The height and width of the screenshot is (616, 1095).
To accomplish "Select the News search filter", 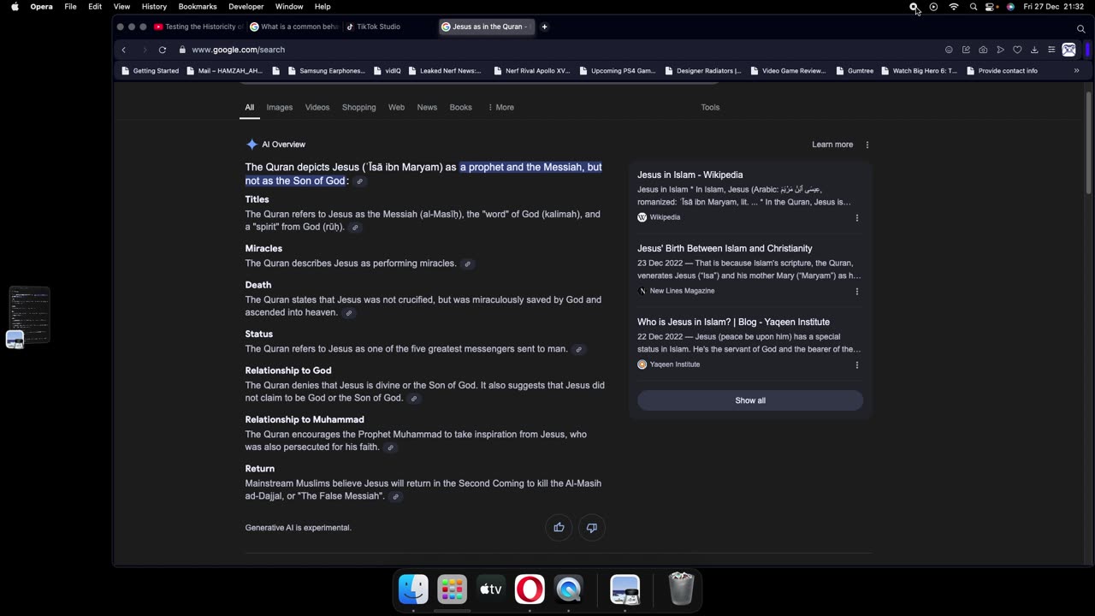I will pyautogui.click(x=427, y=107).
